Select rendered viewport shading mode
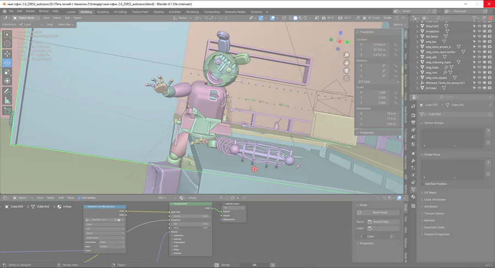The image size is (495, 268). click(x=305, y=18)
